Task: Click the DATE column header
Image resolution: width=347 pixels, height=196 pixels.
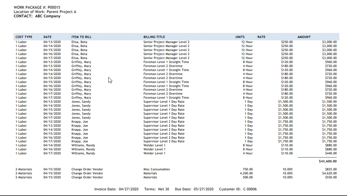Action: click(x=48, y=37)
